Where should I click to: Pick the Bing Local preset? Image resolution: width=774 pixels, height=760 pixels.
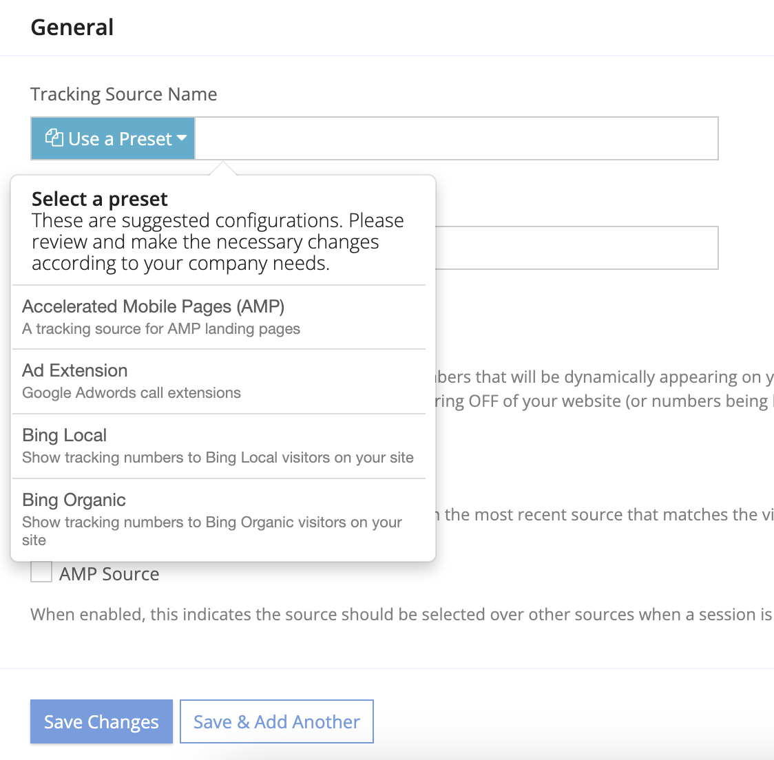(x=65, y=435)
